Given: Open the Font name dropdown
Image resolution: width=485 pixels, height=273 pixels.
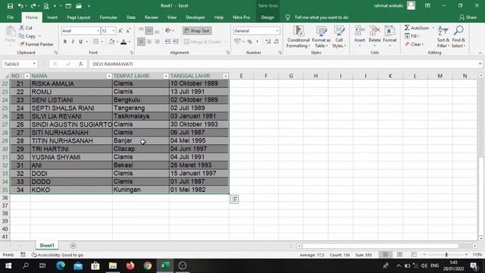Looking at the screenshot, I should point(98,30).
